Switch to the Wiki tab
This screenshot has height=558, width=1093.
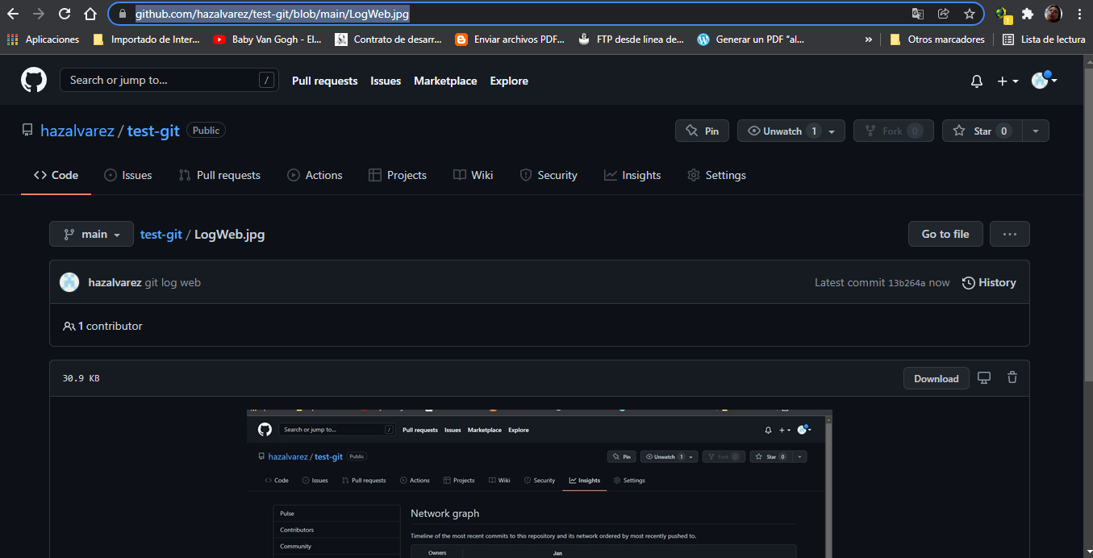tap(473, 175)
